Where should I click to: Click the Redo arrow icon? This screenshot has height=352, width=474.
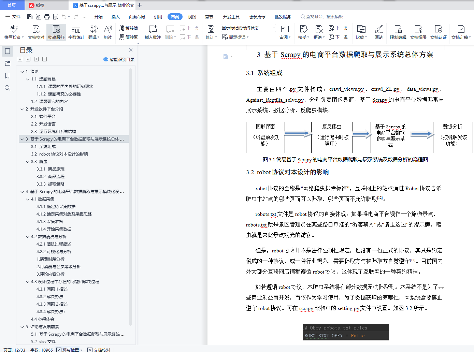pyautogui.click(x=76, y=17)
